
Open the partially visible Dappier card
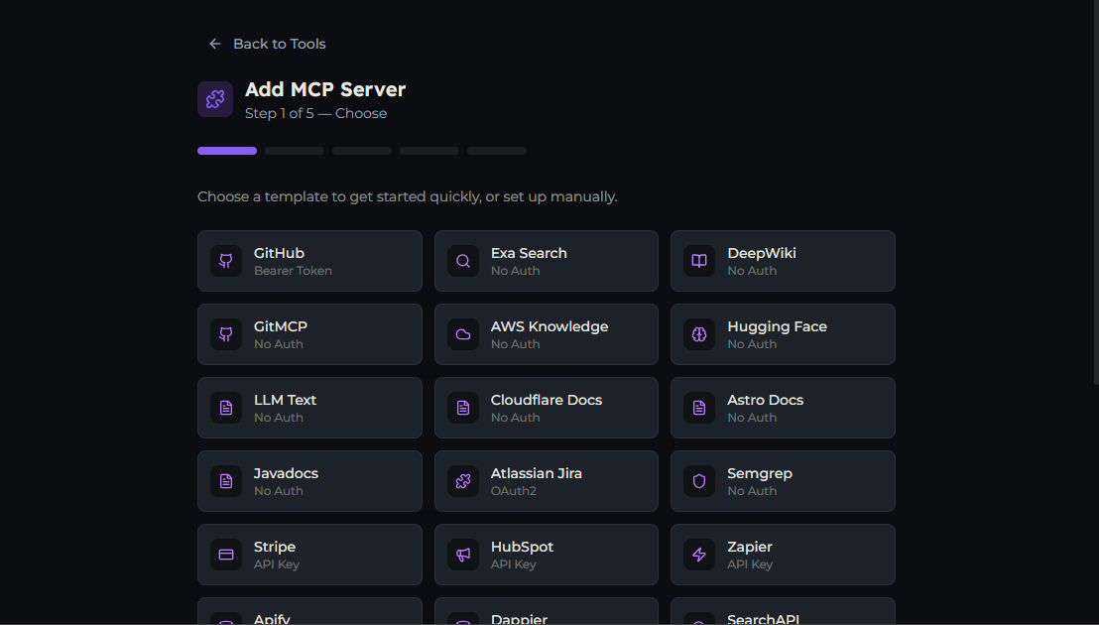[546, 611]
